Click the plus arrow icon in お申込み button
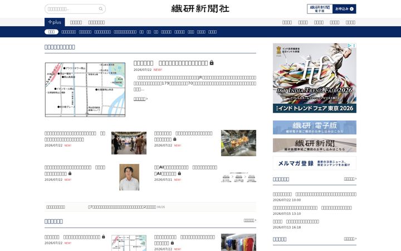The image size is (401, 251). (x=351, y=9)
